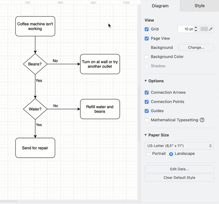Image resolution: width=219 pixels, height=204 pixels.
Task: Click the 'No' label beside Water?
Action: tap(55, 106)
